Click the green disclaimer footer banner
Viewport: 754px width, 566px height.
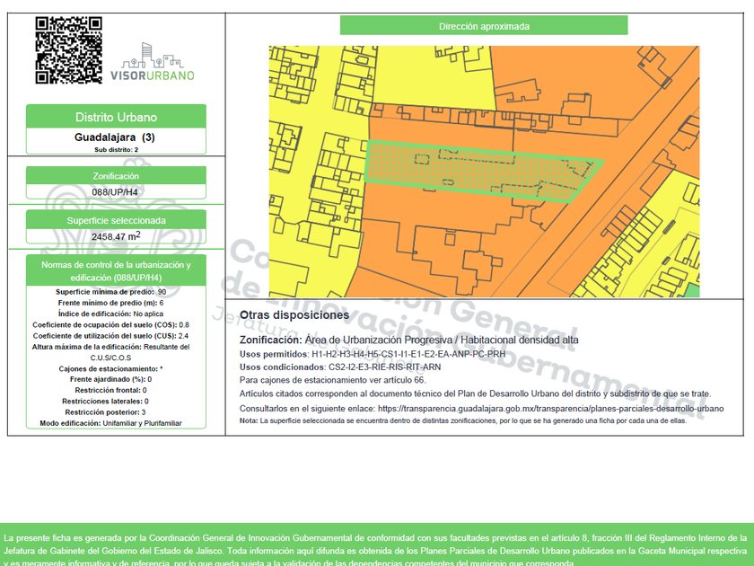click(x=377, y=544)
